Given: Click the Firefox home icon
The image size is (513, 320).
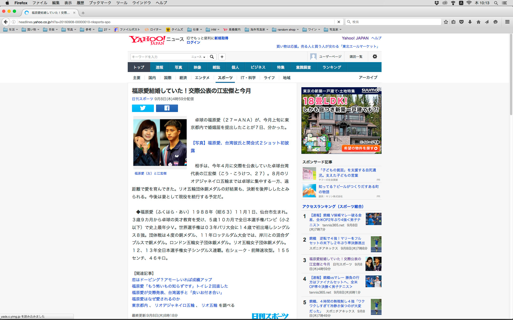Looking at the screenshot, I should (x=478, y=22).
